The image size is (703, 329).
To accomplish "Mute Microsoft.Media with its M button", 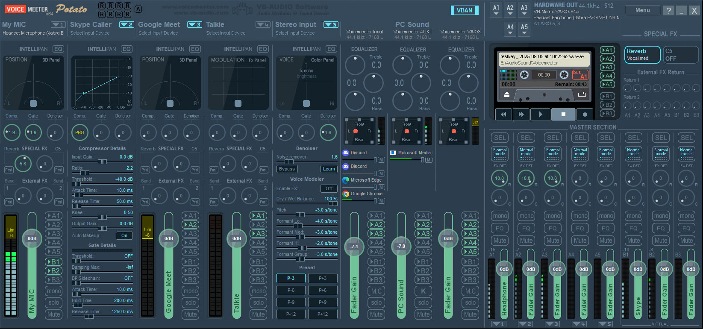I will 428,160.
